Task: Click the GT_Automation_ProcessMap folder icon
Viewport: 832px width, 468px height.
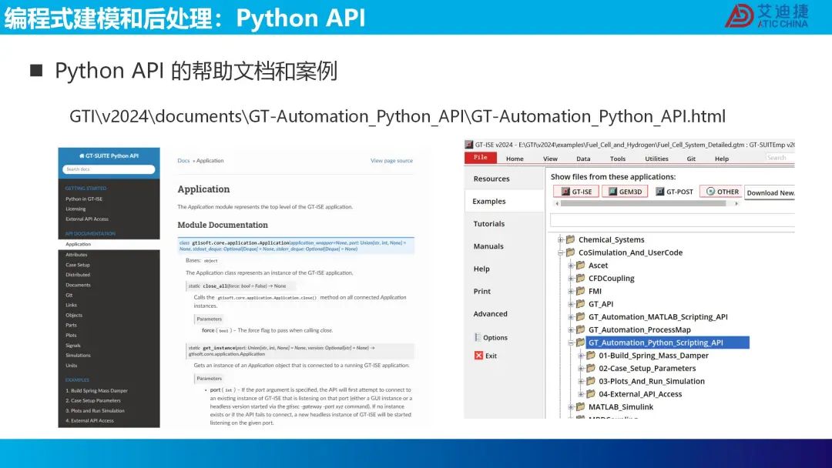Action: click(x=581, y=329)
